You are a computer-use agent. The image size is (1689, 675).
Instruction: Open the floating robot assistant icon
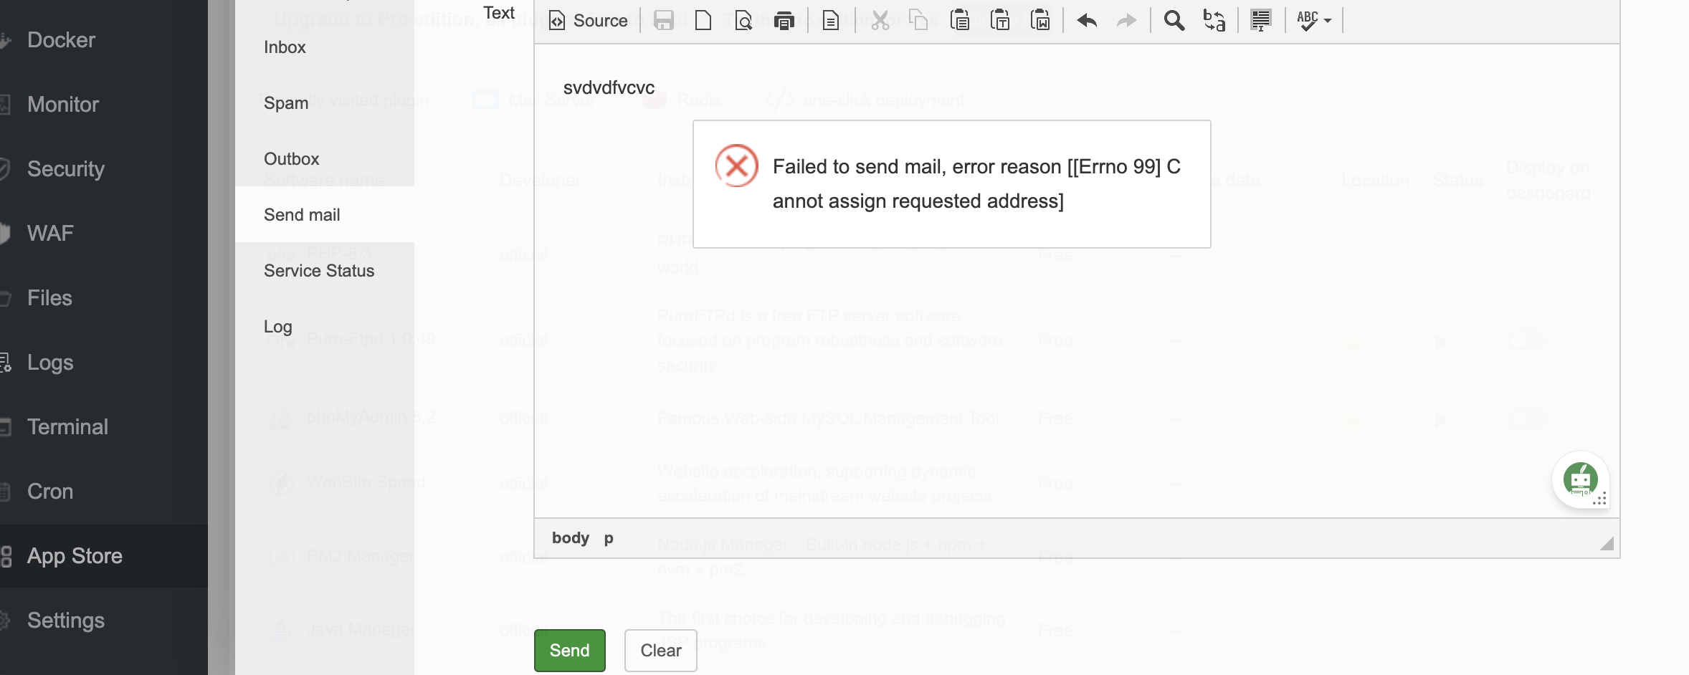1581,480
